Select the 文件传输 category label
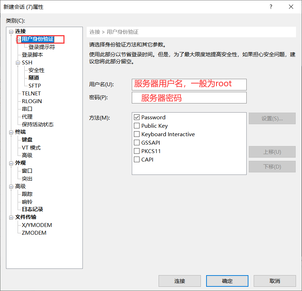Viewport: 302px width, 291px height. tap(26, 217)
